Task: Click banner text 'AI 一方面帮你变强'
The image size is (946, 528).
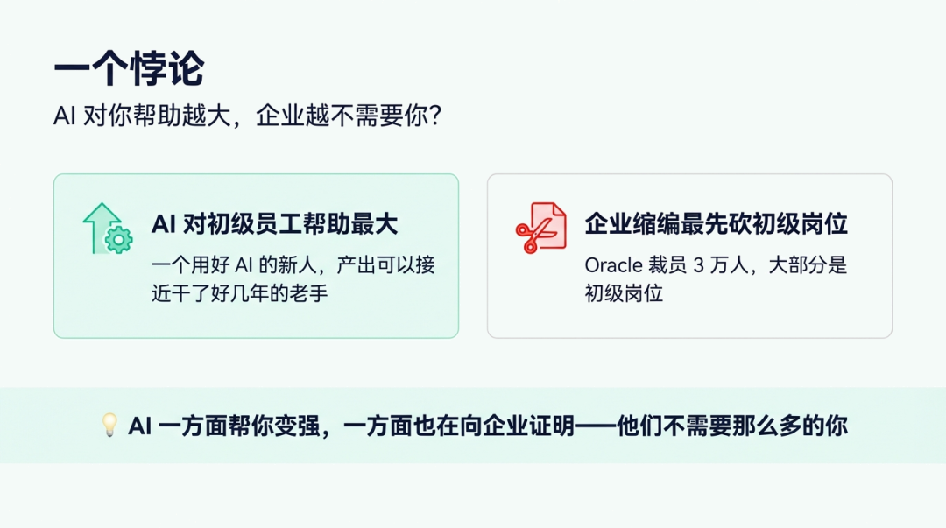Action: coord(223,426)
